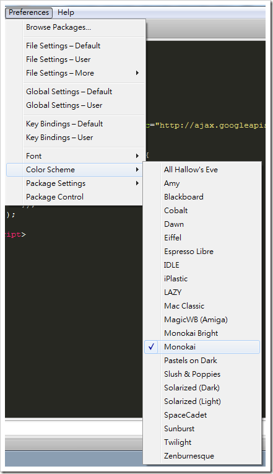Select LAZY color scheme

coord(202,292)
